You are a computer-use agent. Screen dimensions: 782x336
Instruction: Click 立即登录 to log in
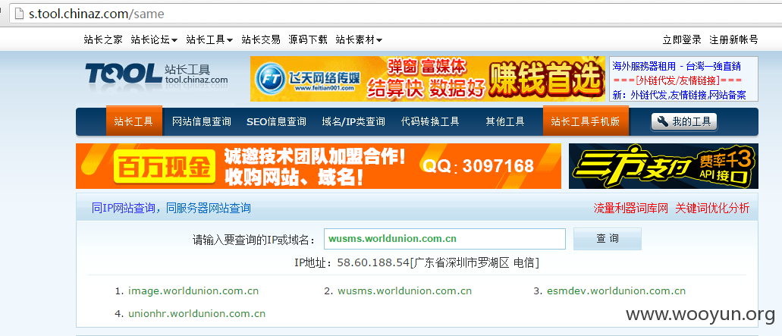pos(682,40)
